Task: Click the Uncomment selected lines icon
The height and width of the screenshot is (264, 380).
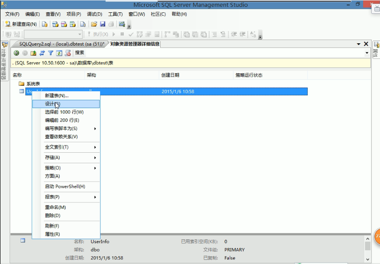Action: click(x=223, y=34)
